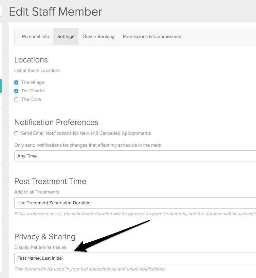
Task: Go to Permissions & Commissions tab
Action: 152,37
